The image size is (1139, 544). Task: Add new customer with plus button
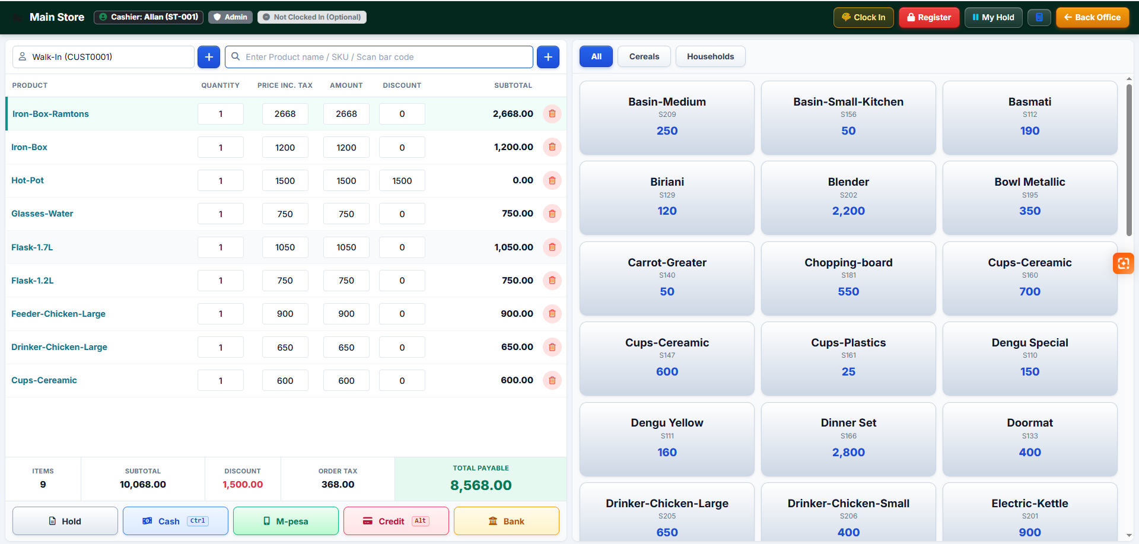(209, 57)
